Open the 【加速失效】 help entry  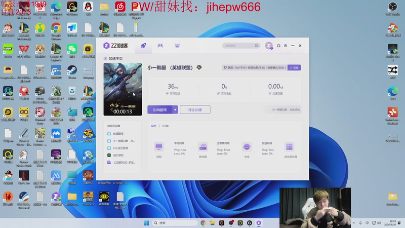coord(121,162)
